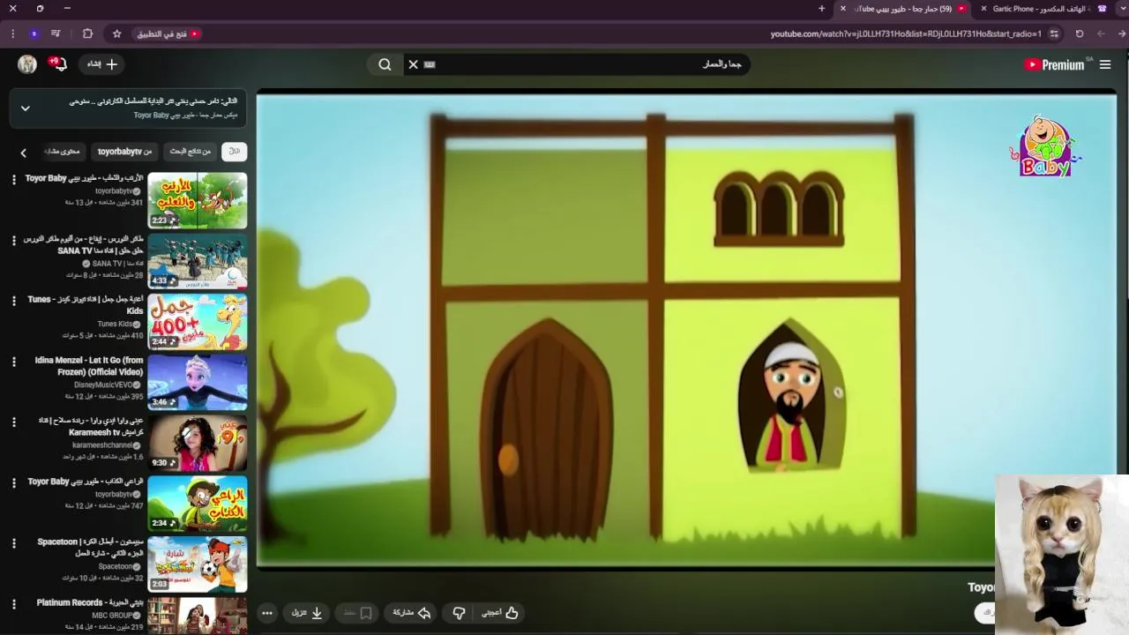1129x635 pixels.
Task: Open the SANA TV video thumbnail
Action: pyautogui.click(x=198, y=261)
